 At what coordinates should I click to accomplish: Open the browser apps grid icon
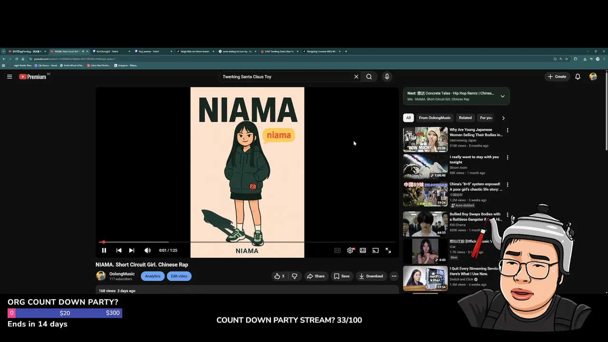click(x=4, y=66)
